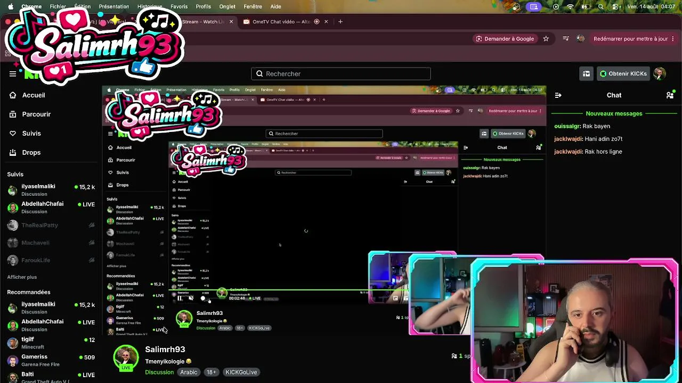Screen dimensions: 682x383
Task: Open the Profils menu
Action: click(x=203, y=6)
